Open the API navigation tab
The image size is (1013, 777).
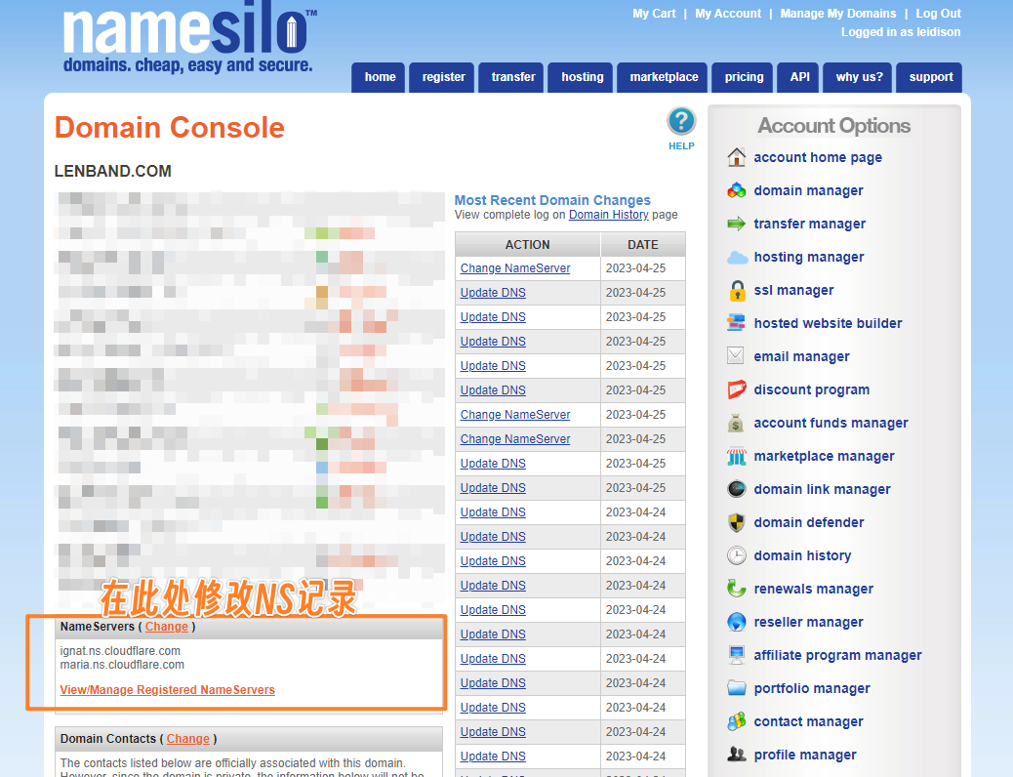(798, 77)
